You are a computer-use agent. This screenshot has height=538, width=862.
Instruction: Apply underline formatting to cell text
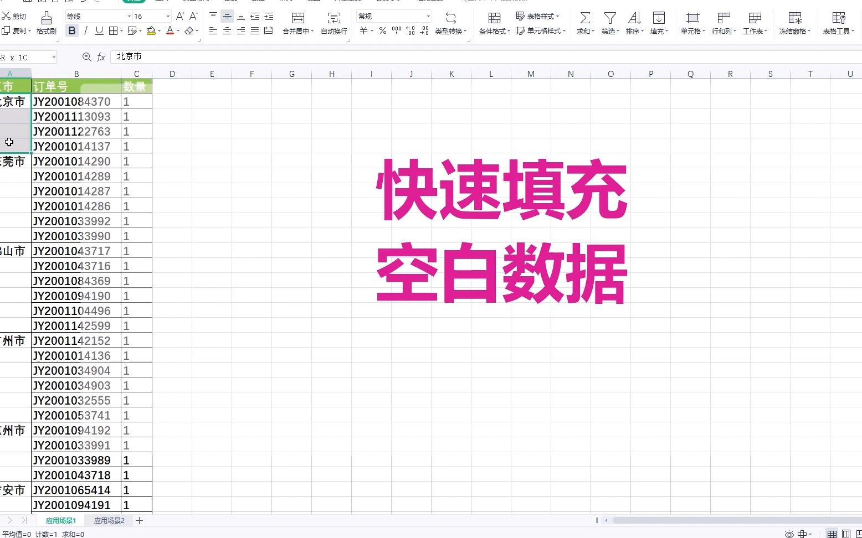pyautogui.click(x=99, y=31)
